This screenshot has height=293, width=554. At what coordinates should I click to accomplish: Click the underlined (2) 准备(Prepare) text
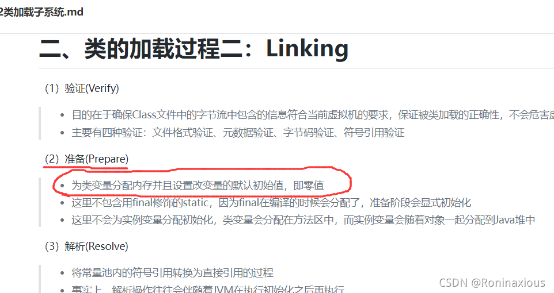pyautogui.click(x=86, y=159)
